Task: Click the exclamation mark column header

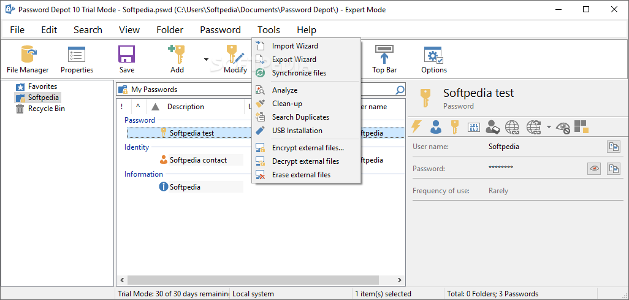Action: [122, 106]
